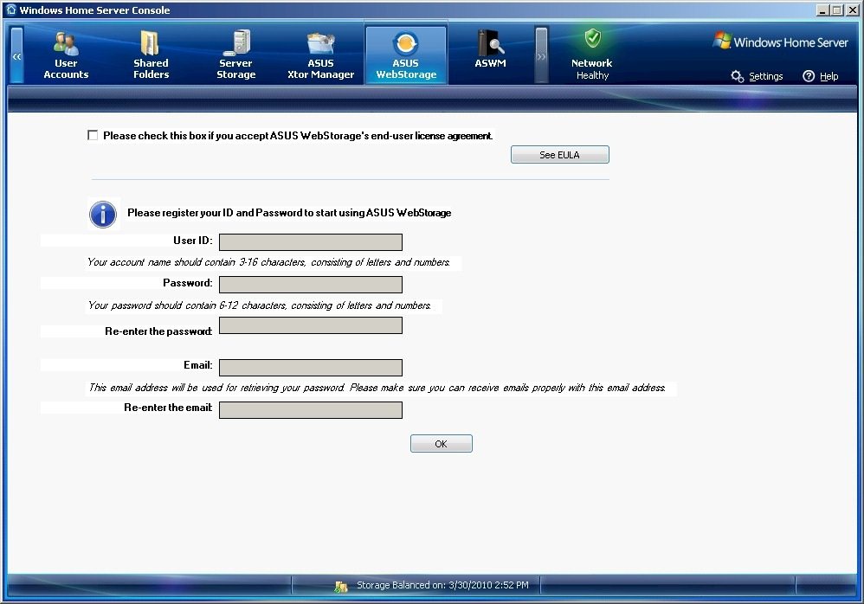Image resolution: width=864 pixels, height=604 pixels.
Task: Click the account name 3-16 characters hint
Action: (268, 262)
